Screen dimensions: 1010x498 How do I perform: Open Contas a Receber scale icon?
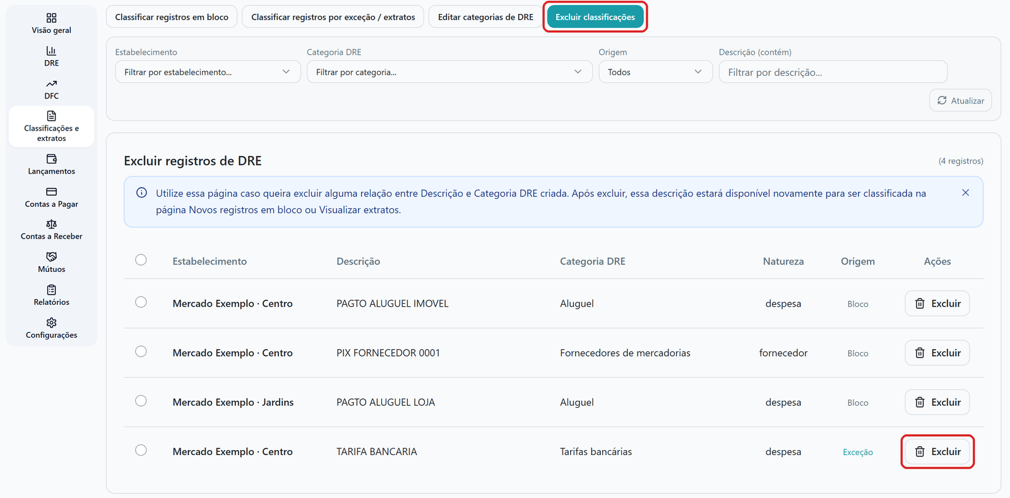click(x=52, y=224)
